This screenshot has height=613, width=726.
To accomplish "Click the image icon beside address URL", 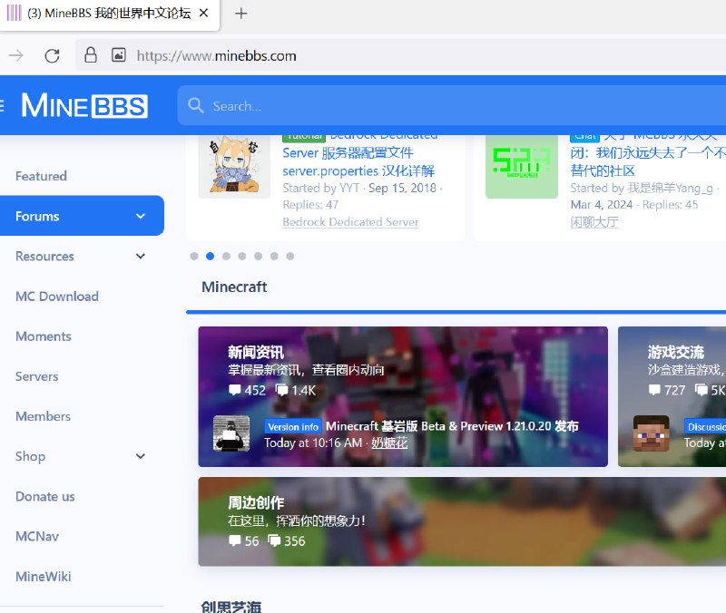I will (119, 55).
